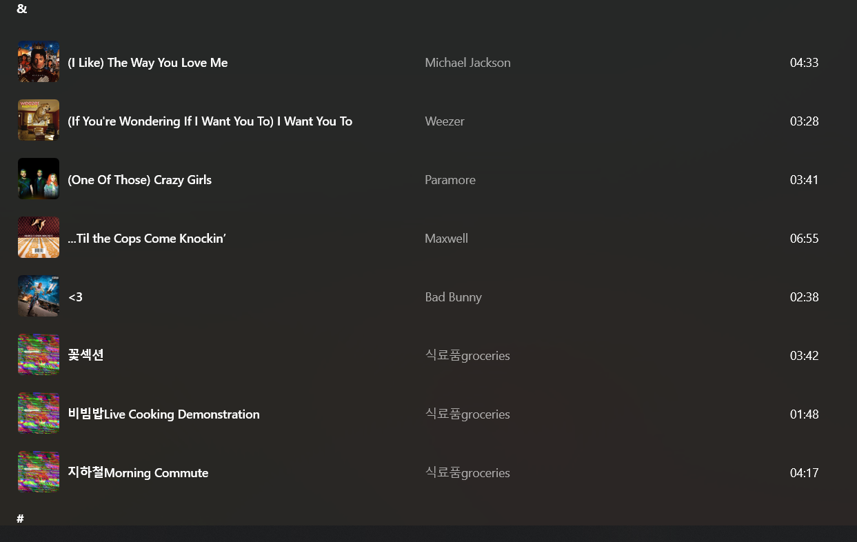Click cover art of 지하철Morning Commute
The image size is (857, 542).
point(39,472)
